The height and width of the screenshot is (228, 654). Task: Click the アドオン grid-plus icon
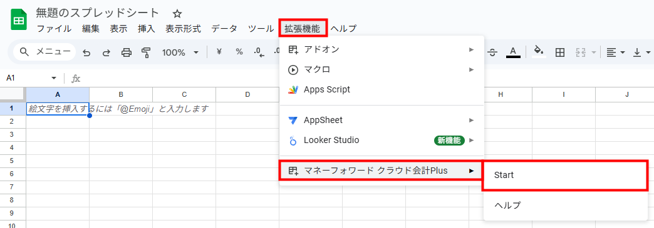293,49
